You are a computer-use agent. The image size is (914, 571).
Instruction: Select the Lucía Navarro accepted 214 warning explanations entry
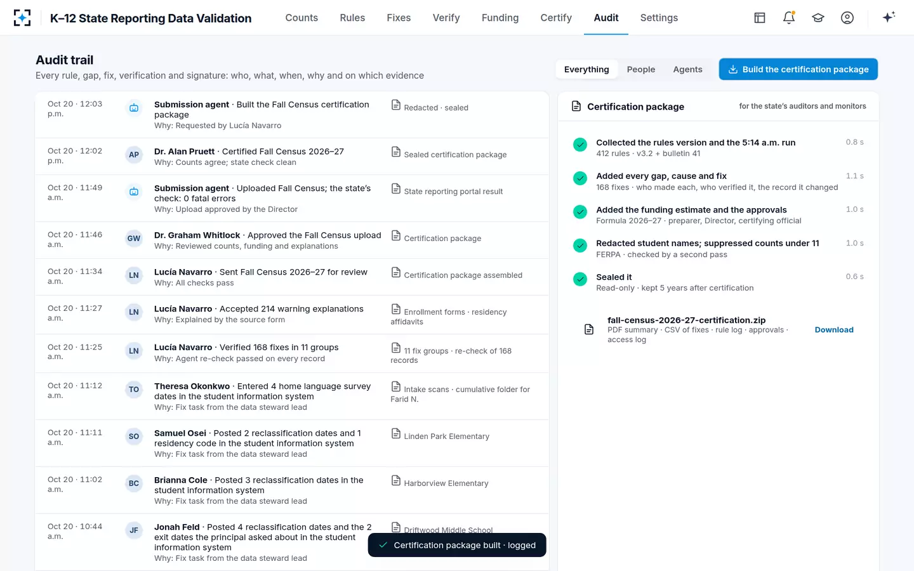[292, 315]
